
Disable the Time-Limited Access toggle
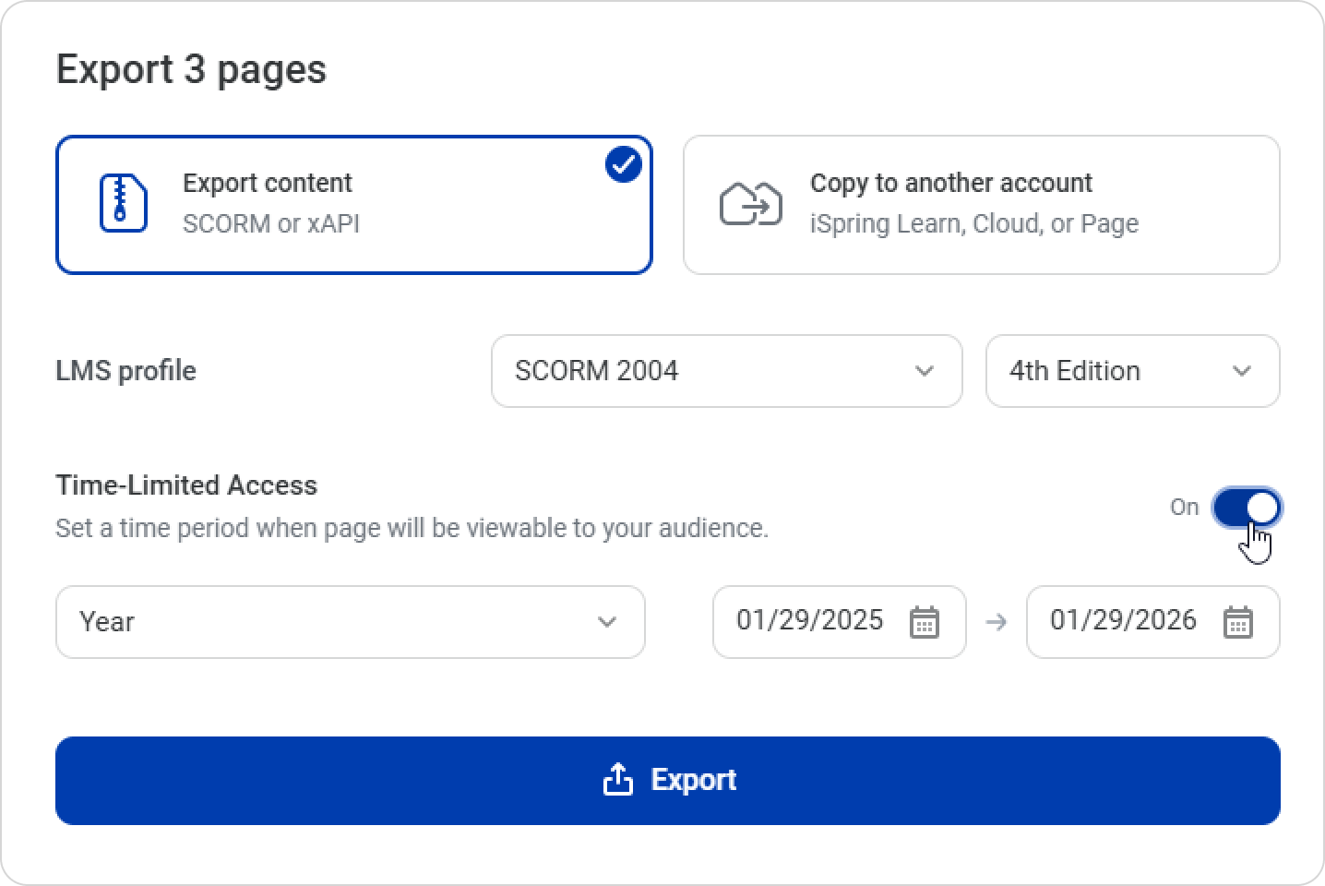pyautogui.click(x=1247, y=508)
